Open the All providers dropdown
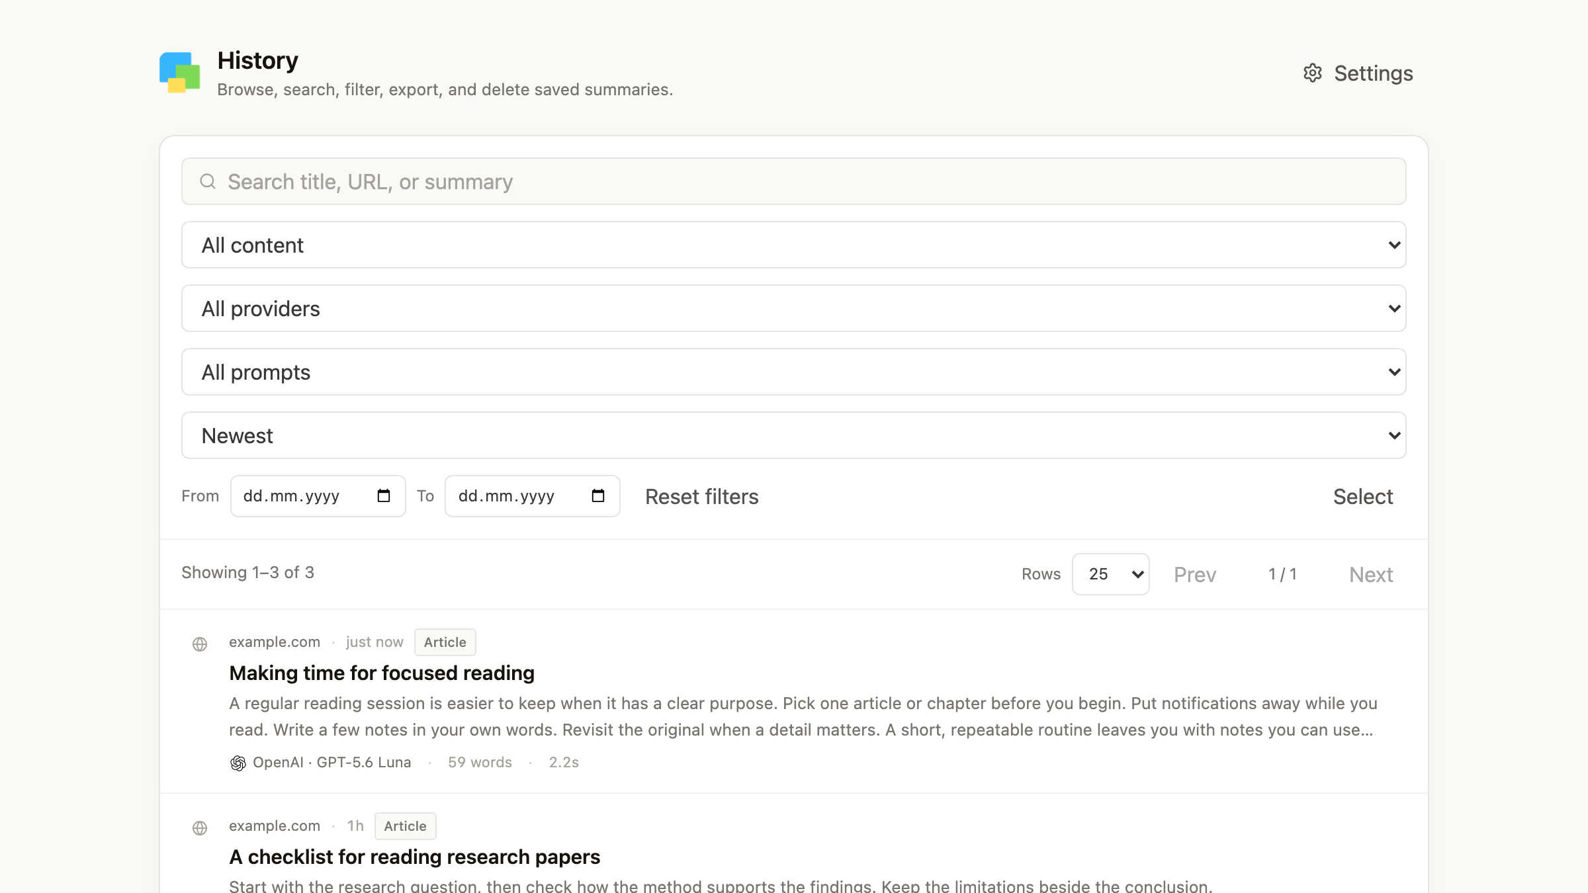Image resolution: width=1588 pixels, height=893 pixels. (x=794, y=308)
